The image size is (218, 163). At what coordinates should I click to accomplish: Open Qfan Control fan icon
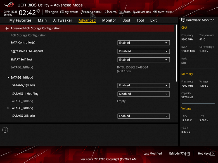pyautogui.click(x=82, y=12)
